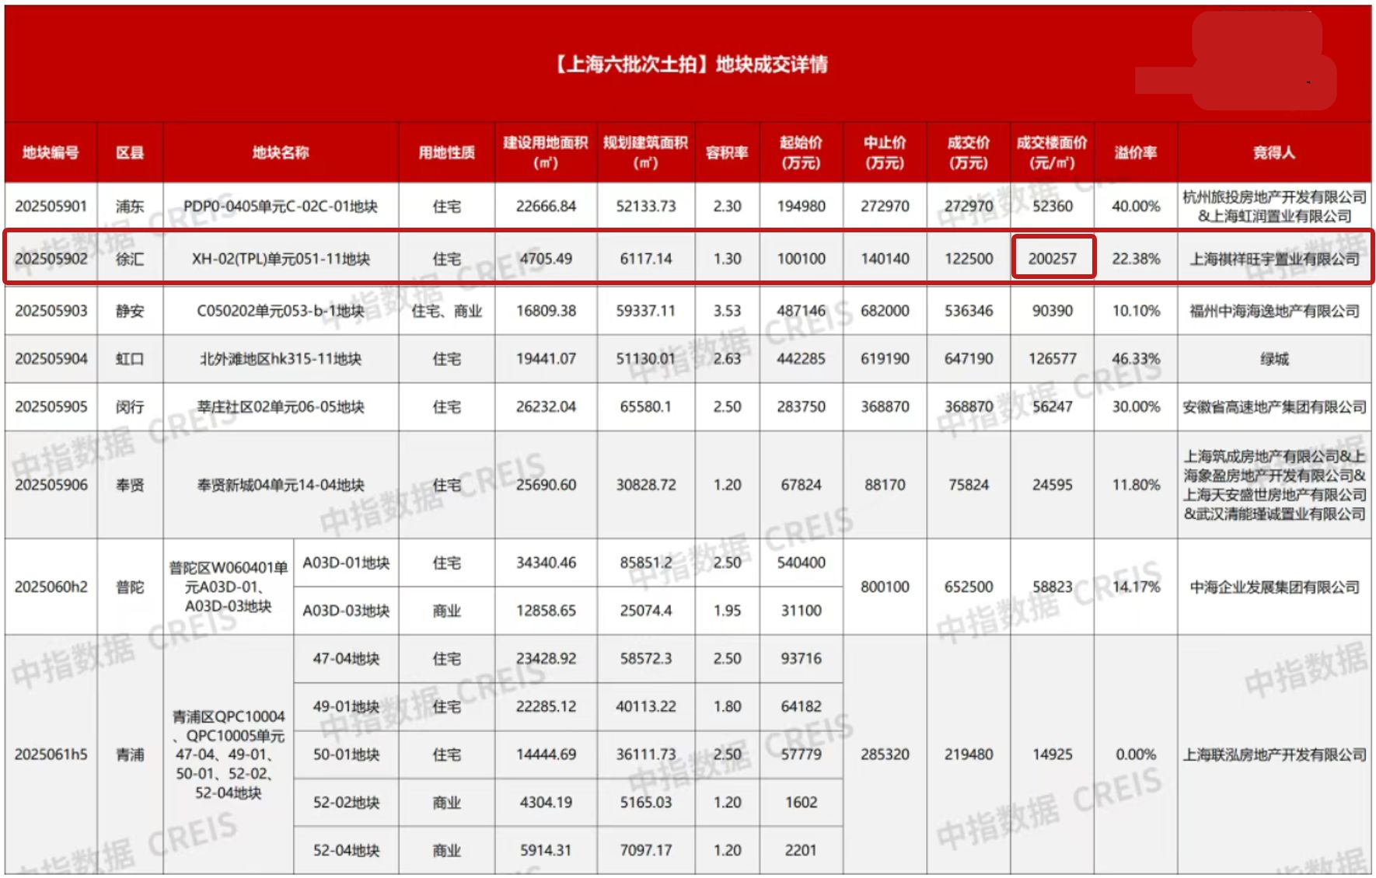The image size is (1376, 878).
Task: Click the 绿城 winner cell
Action: (1273, 359)
